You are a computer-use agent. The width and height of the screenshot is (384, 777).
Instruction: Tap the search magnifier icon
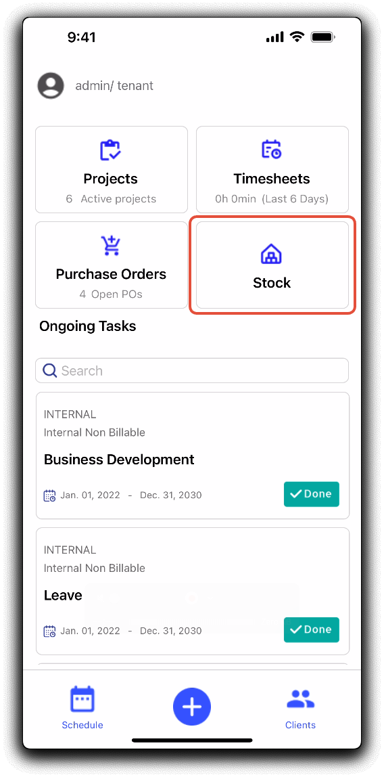pyautogui.click(x=50, y=371)
